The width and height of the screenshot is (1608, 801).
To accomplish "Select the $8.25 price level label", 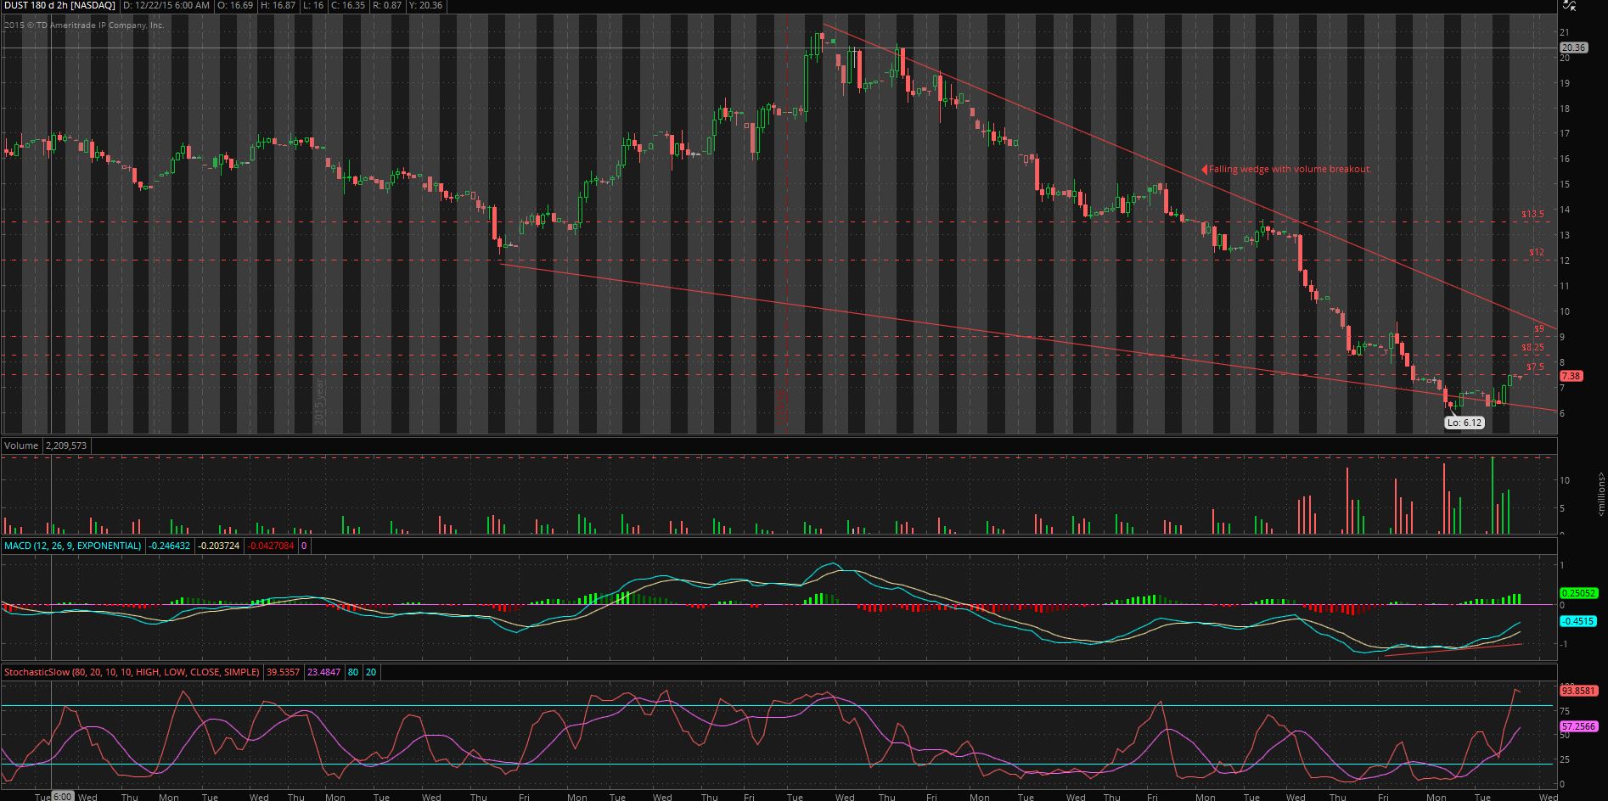I will point(1532,348).
